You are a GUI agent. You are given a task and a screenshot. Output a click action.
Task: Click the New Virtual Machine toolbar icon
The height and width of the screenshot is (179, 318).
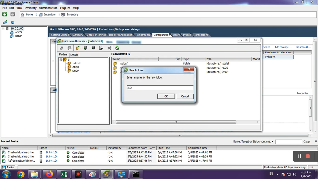tap(5, 22)
